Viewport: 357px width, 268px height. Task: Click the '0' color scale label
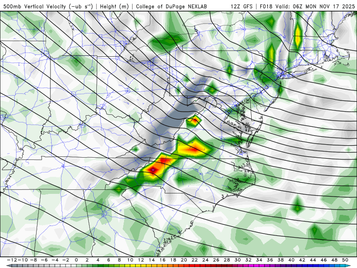click(76, 260)
